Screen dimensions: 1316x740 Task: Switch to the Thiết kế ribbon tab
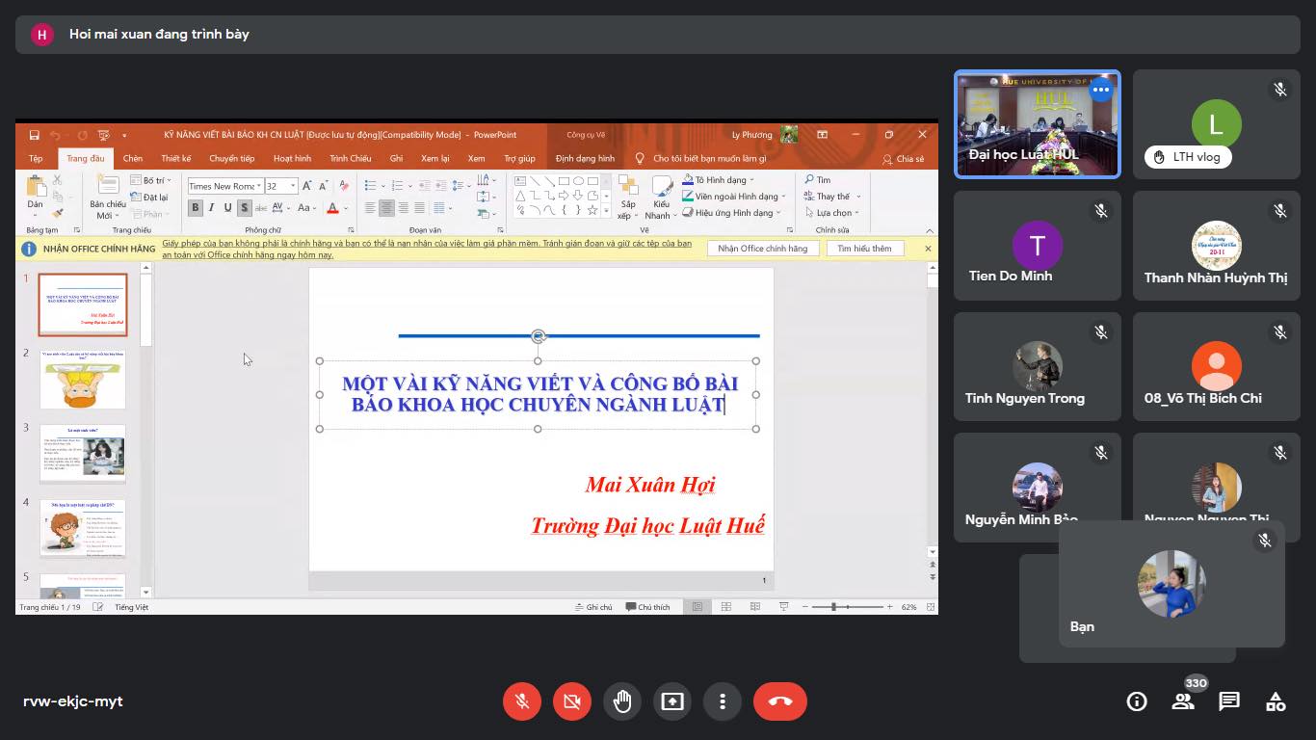point(176,158)
